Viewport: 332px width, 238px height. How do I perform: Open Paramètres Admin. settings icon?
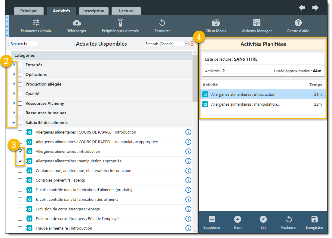tap(36, 23)
